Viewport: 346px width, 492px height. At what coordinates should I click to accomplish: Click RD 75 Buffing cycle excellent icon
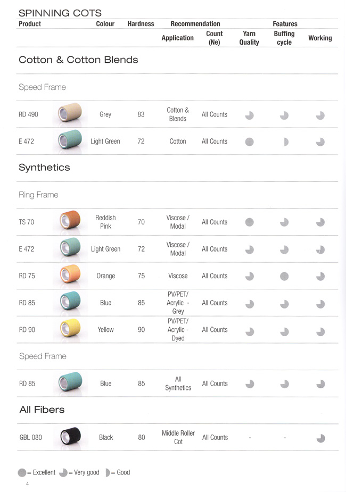(x=284, y=276)
